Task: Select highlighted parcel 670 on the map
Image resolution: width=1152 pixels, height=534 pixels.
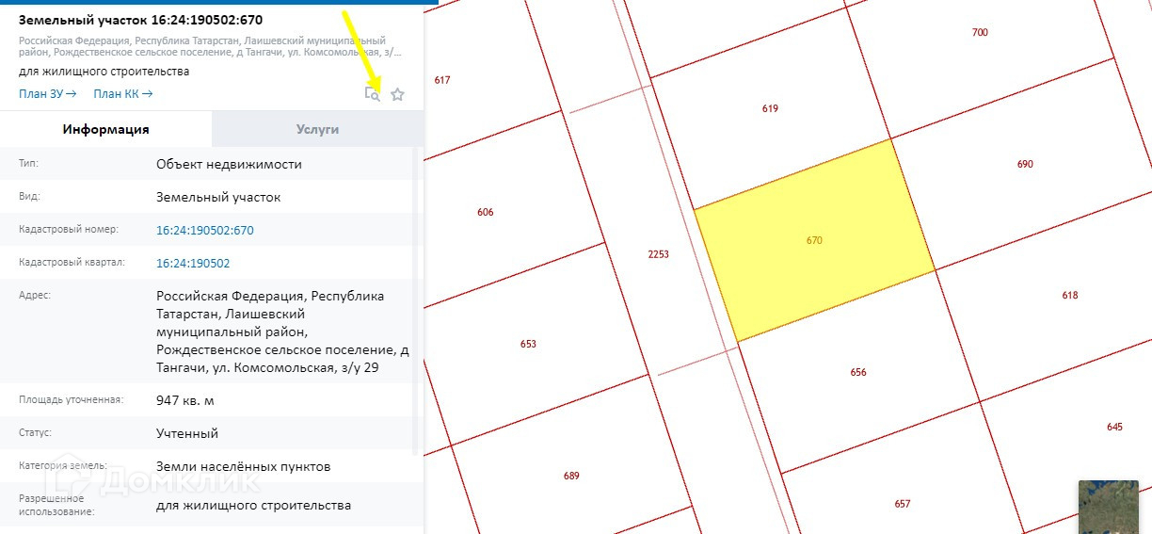Action: click(814, 240)
